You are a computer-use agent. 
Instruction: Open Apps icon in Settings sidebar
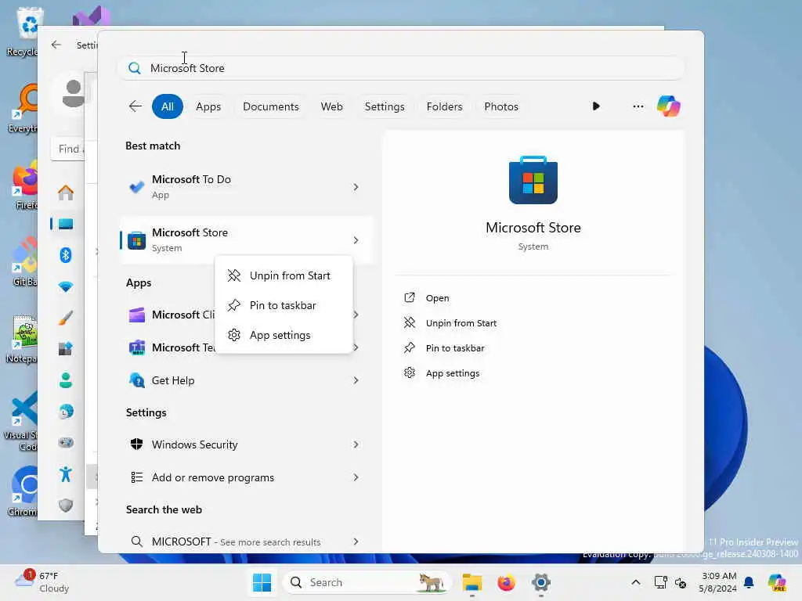[x=66, y=349]
